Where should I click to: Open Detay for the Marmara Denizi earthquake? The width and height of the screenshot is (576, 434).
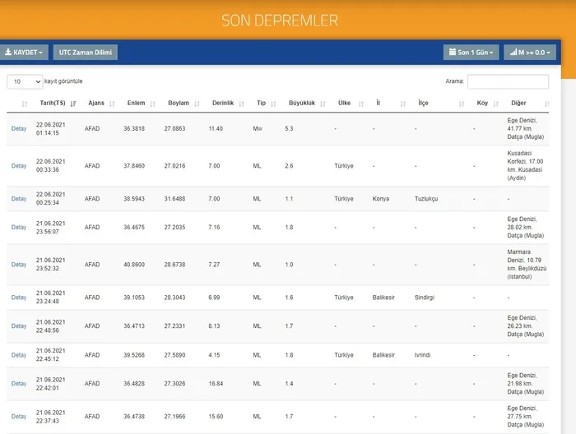(x=19, y=265)
